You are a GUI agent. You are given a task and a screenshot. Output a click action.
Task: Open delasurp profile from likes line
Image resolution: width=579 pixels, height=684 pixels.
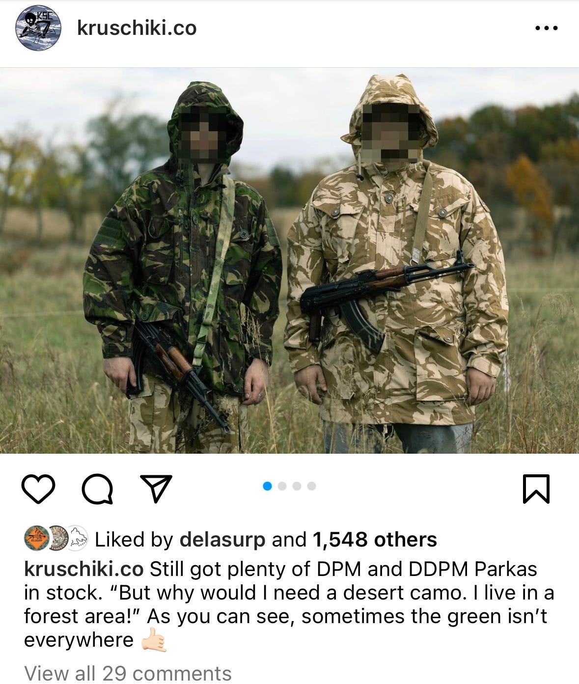tap(222, 540)
